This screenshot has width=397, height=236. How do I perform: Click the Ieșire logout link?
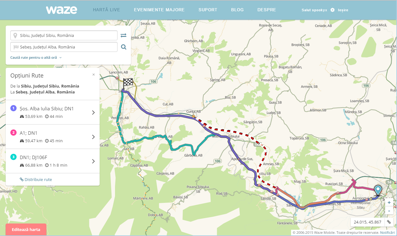point(343,10)
